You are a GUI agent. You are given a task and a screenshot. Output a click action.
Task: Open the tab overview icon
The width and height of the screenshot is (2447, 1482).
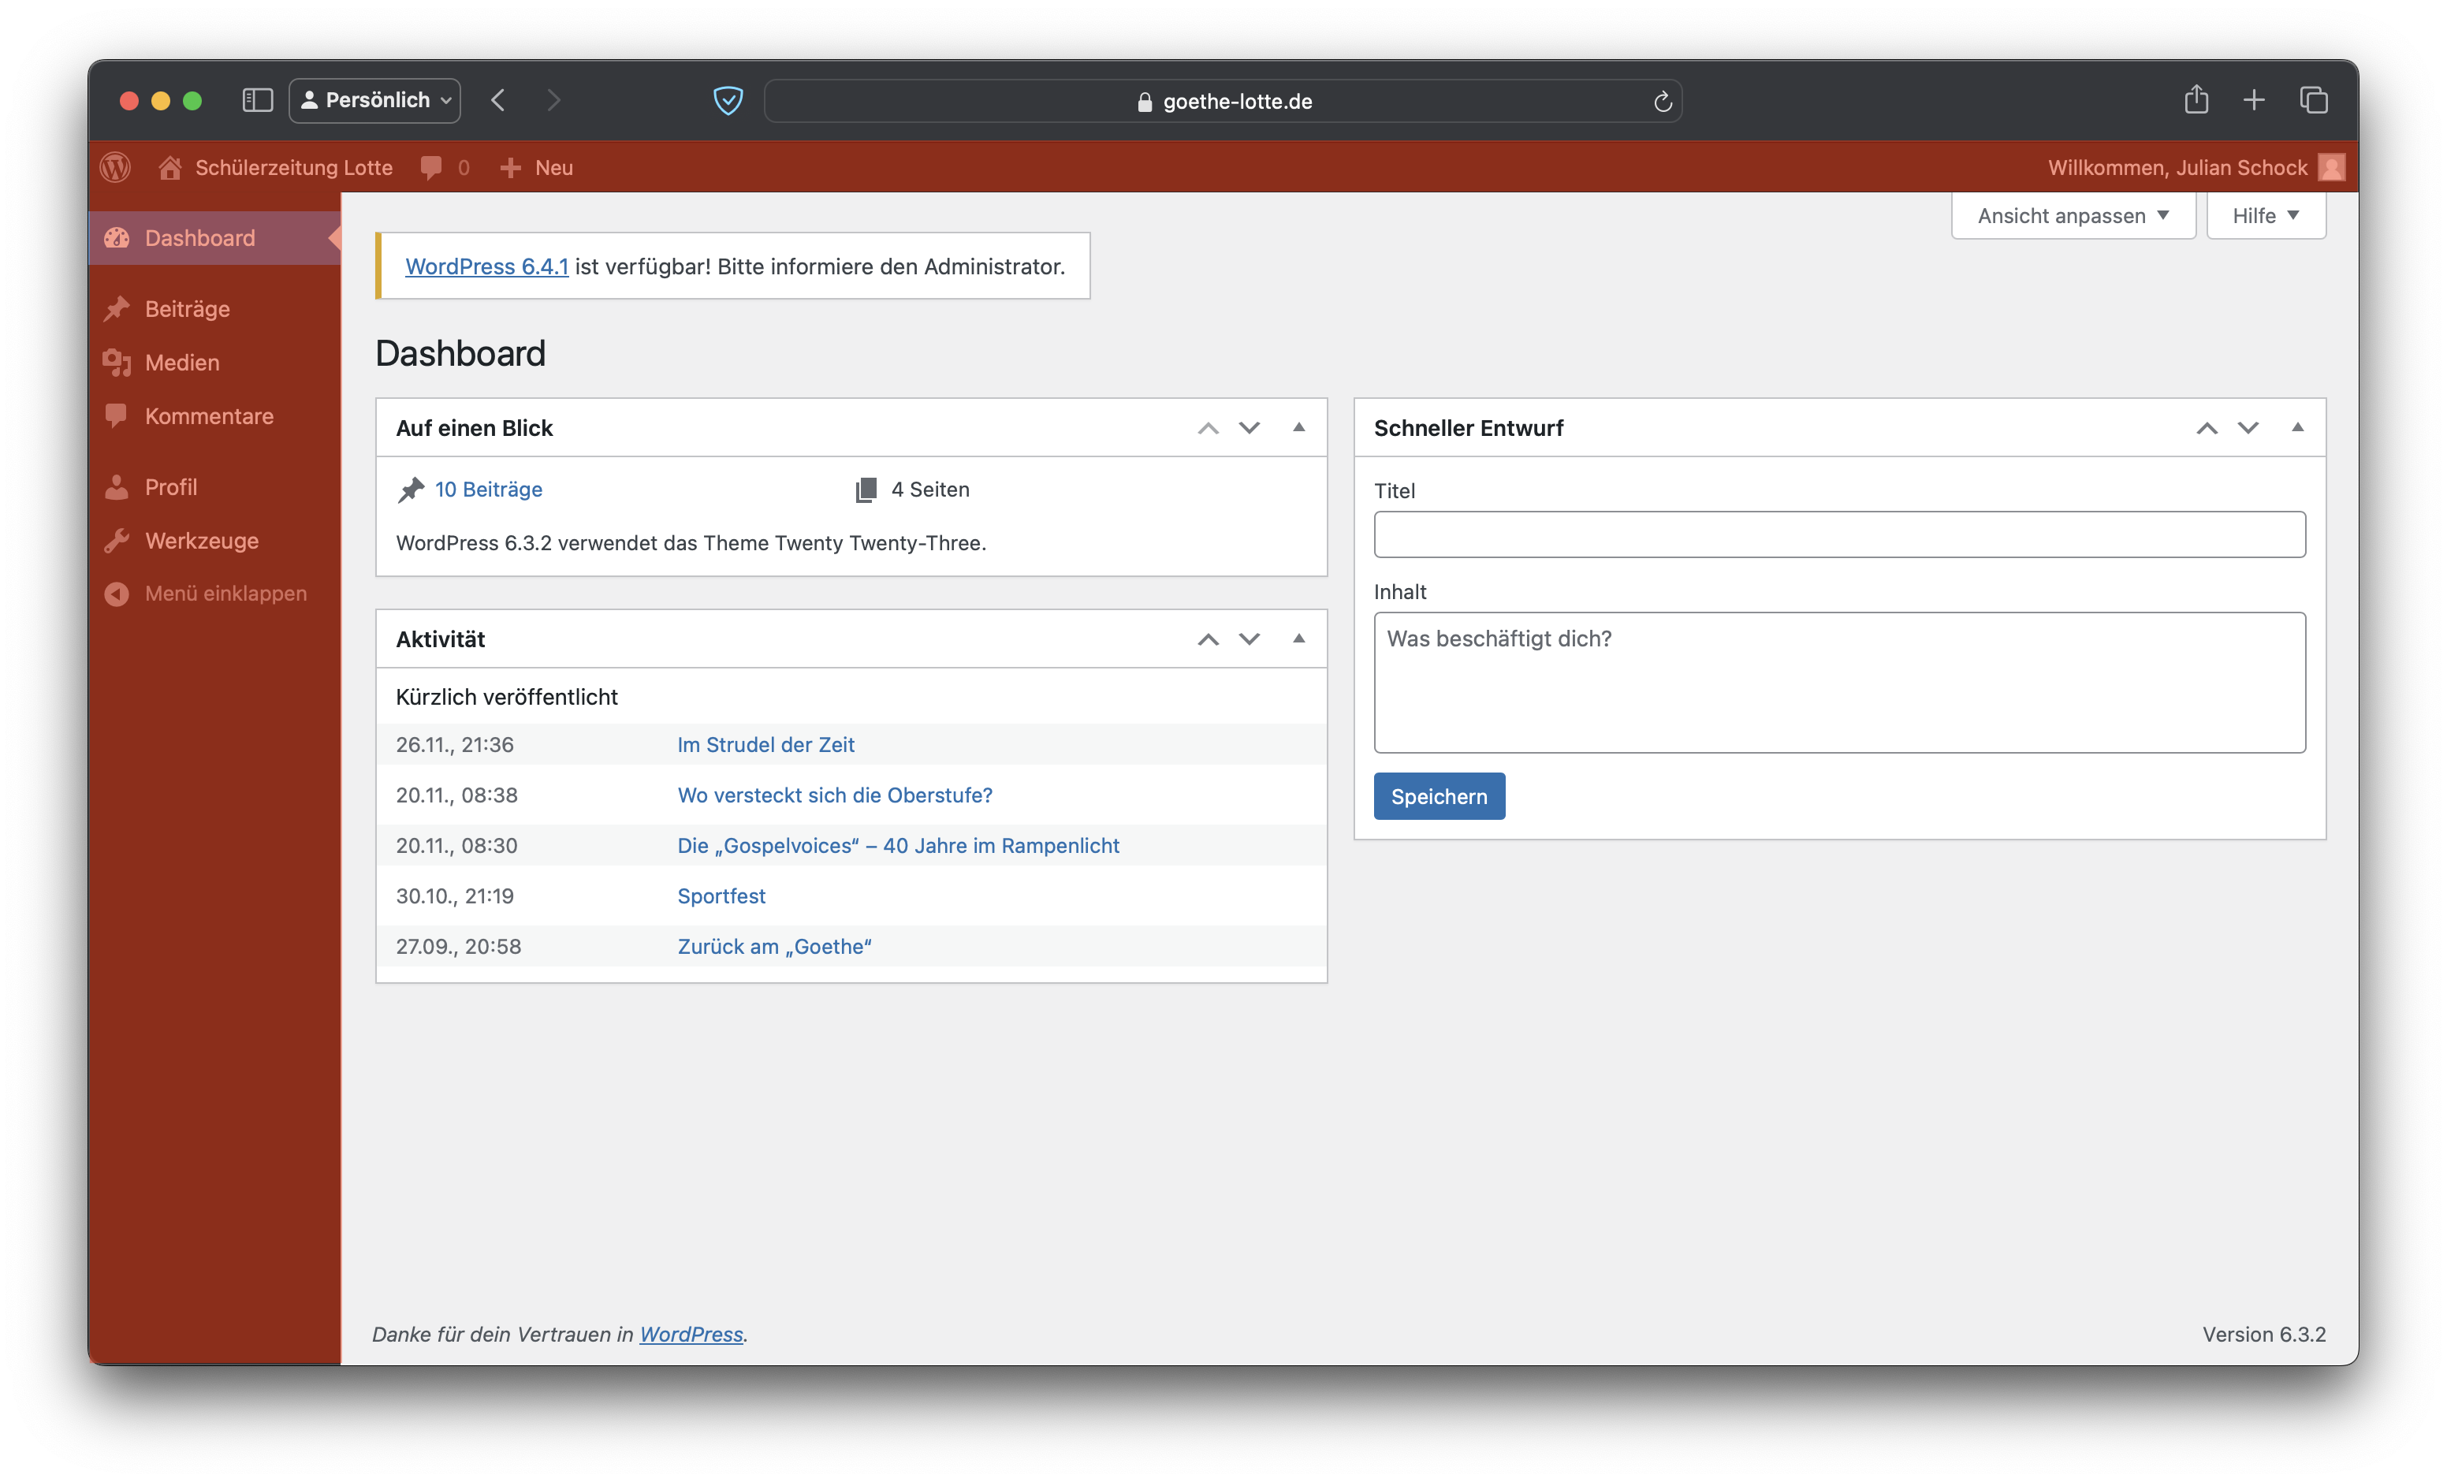(x=2313, y=100)
